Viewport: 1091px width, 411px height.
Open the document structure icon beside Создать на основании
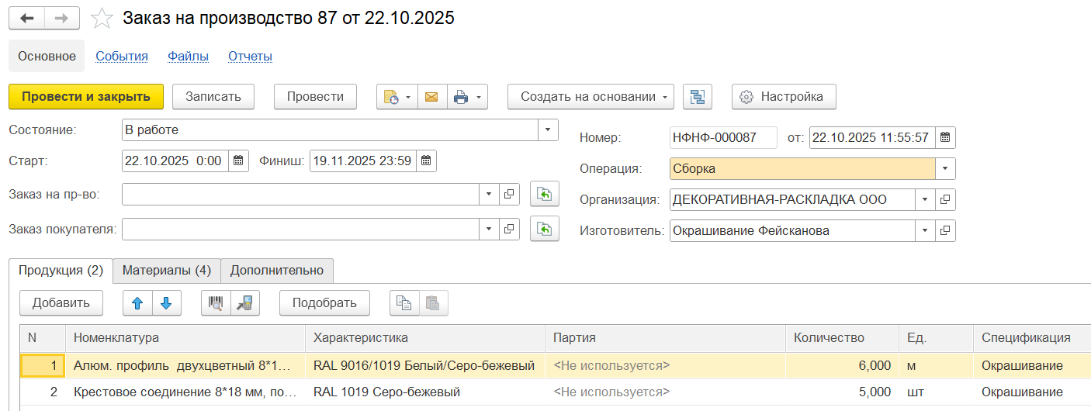[698, 97]
